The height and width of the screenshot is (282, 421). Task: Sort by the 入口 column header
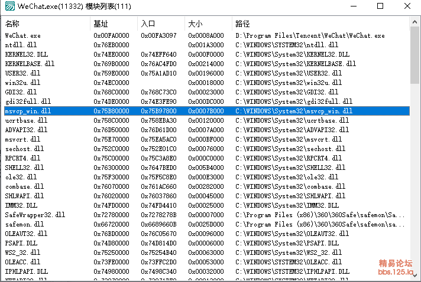[x=161, y=24]
